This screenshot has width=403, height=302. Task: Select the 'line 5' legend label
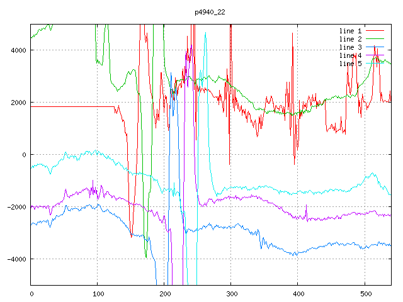point(351,64)
